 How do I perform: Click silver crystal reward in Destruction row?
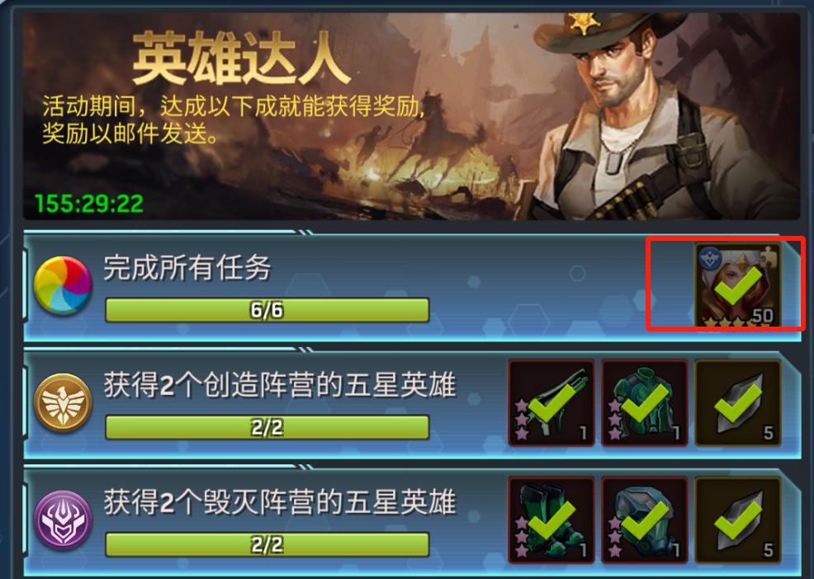point(738,520)
